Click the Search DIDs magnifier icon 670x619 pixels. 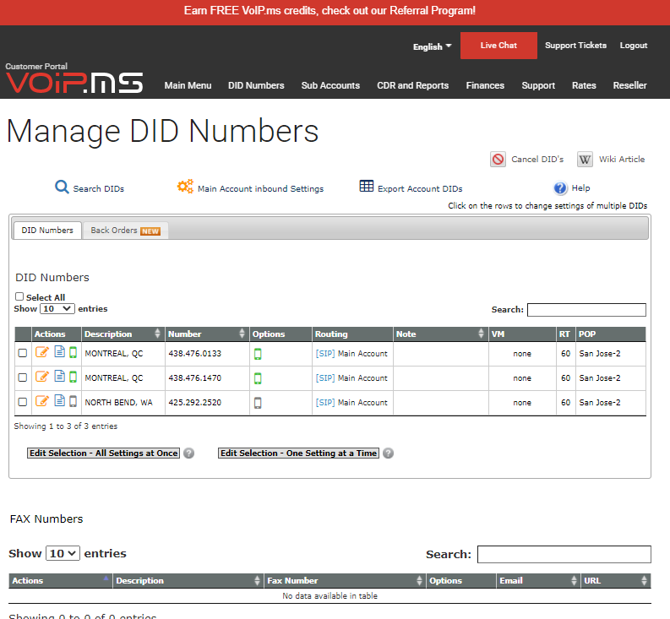coord(62,187)
